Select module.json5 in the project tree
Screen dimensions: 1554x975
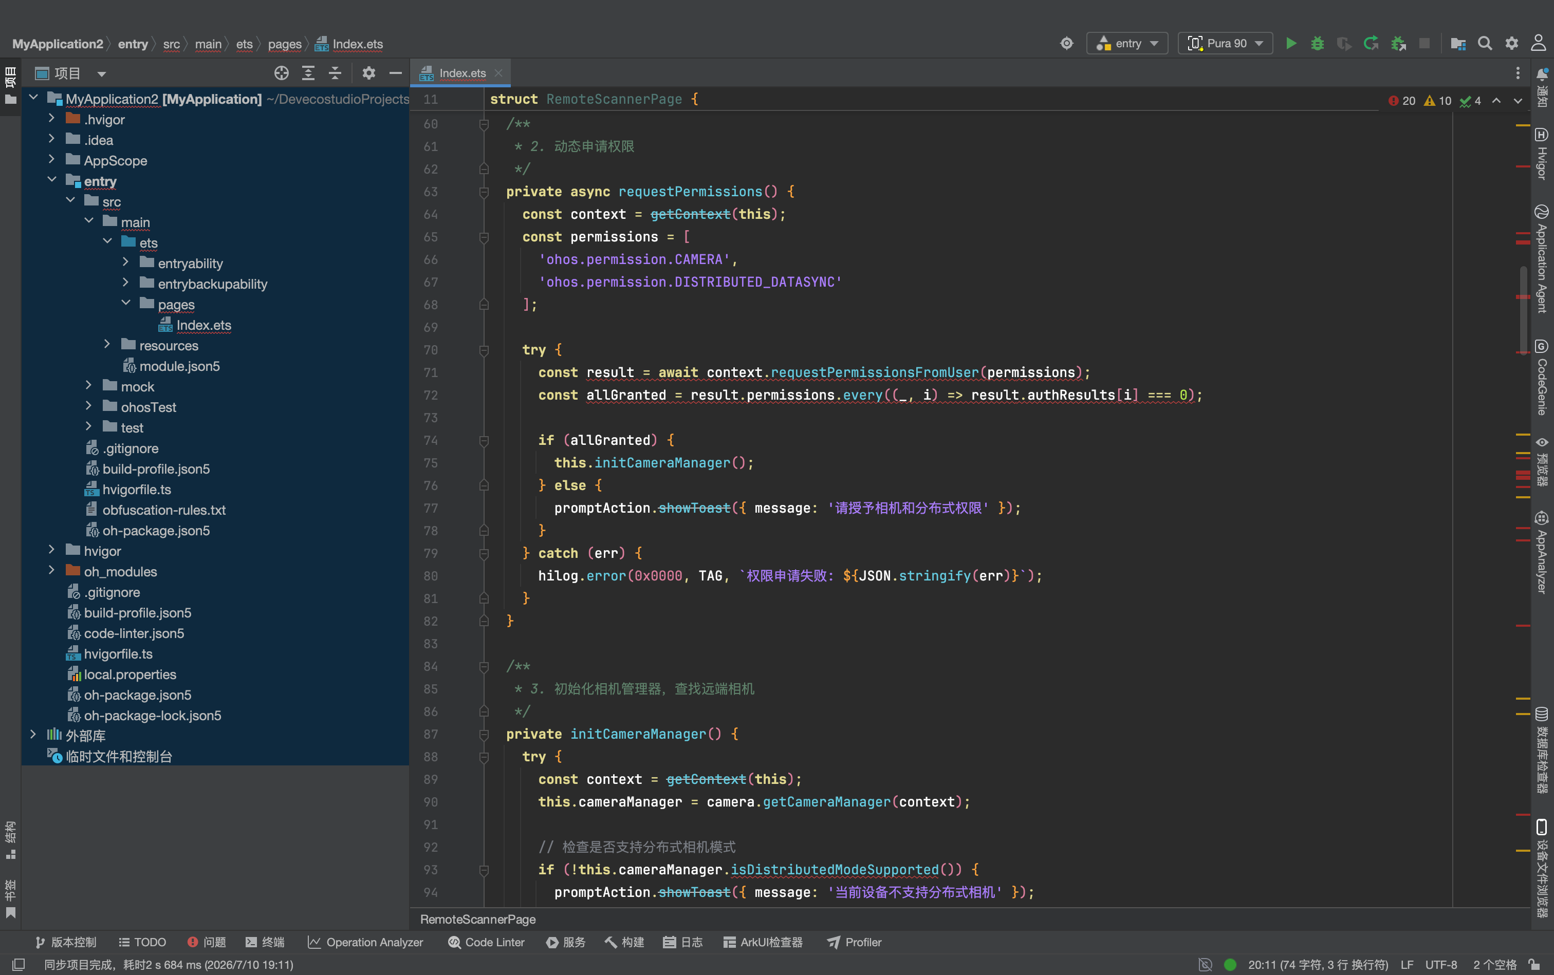[179, 366]
